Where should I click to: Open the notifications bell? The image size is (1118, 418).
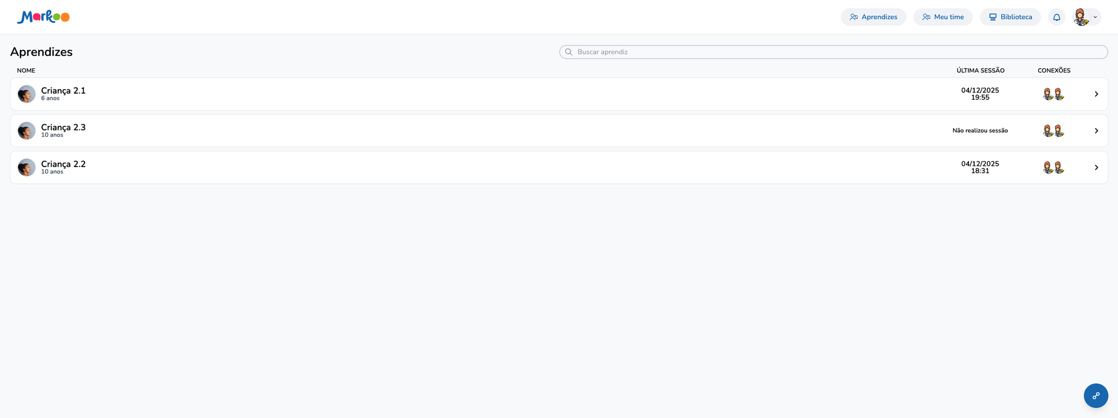tap(1056, 17)
